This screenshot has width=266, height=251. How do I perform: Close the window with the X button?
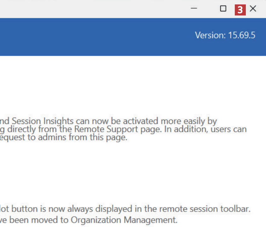(253, 9)
